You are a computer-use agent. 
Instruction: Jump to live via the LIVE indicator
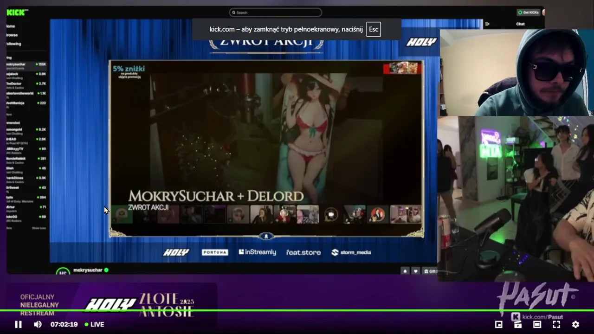(x=94, y=324)
